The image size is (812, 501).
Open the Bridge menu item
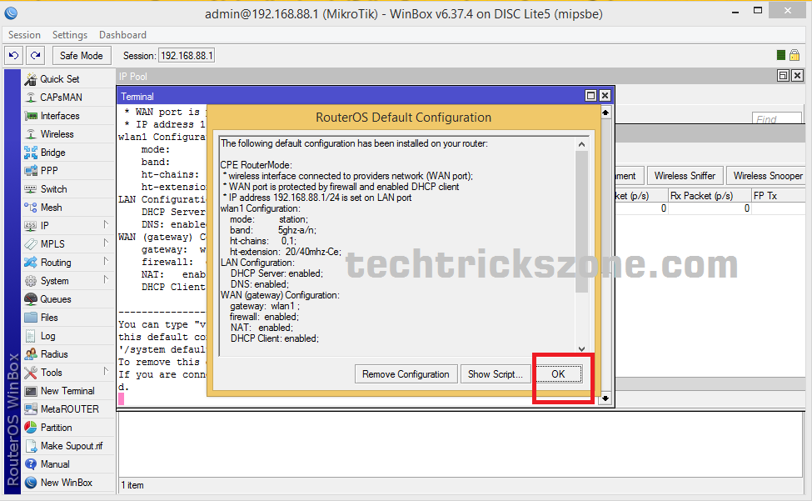(x=52, y=153)
